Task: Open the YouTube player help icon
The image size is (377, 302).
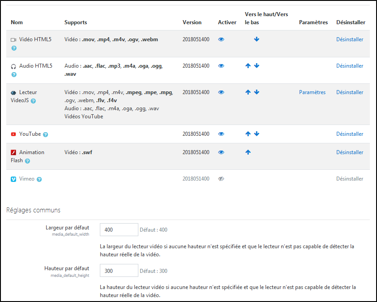Action: coord(46,134)
